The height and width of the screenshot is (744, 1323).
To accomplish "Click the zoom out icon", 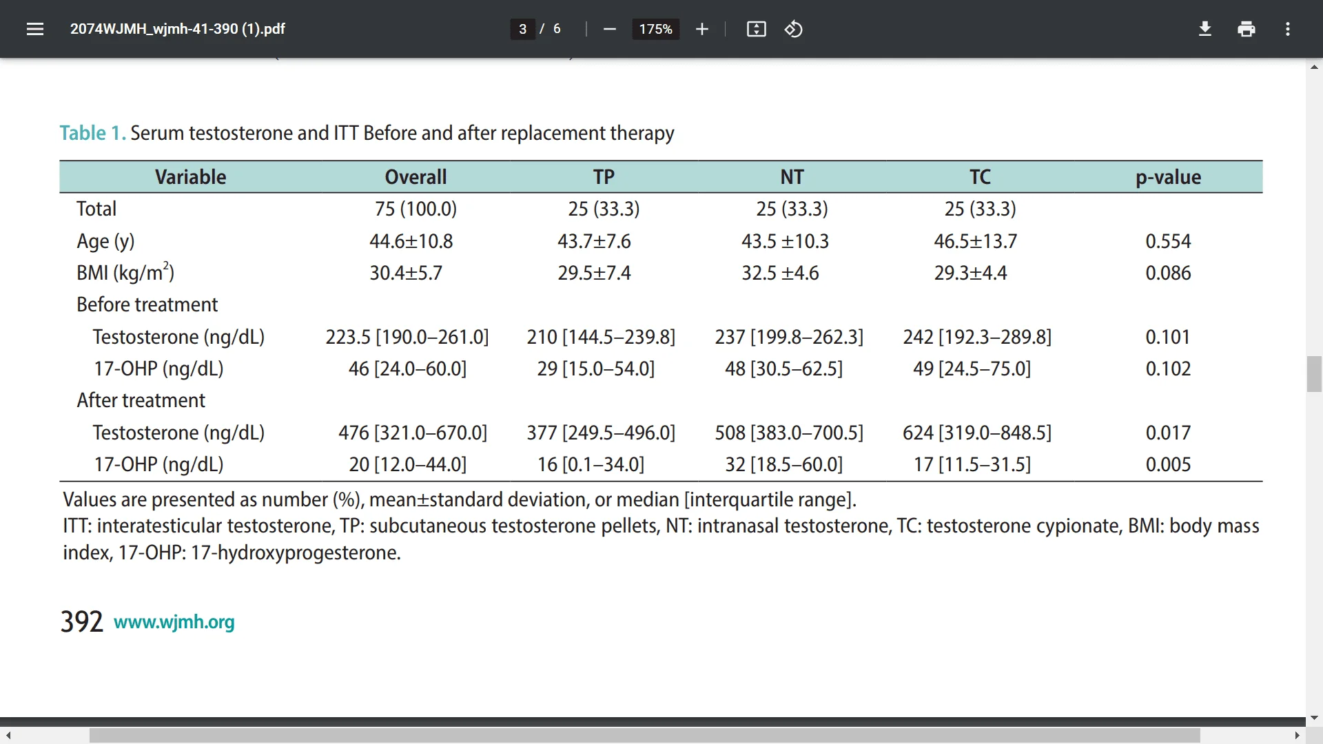I will [609, 29].
